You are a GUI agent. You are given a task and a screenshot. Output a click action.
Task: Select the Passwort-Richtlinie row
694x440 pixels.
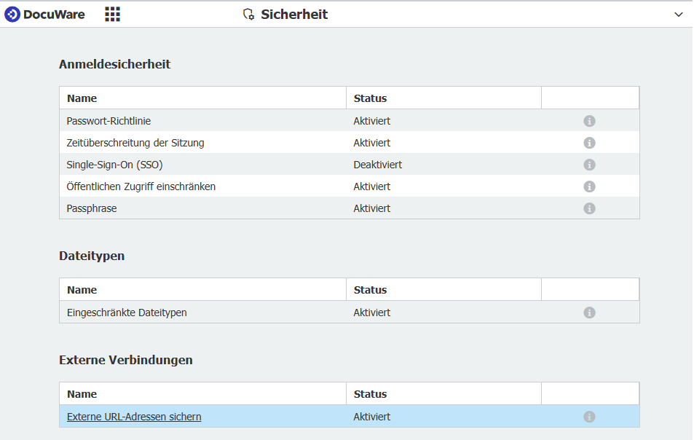pos(350,121)
